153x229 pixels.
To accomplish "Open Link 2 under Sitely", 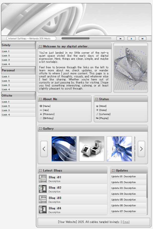I will point(18,55).
